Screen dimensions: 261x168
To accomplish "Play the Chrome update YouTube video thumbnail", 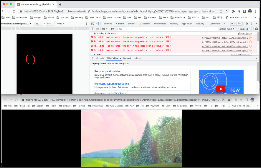I will click(x=221, y=89).
